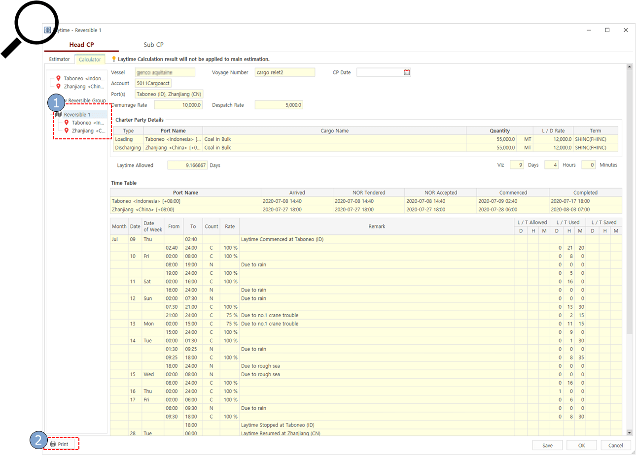Click the L / D Rate column header
Screen dimensions: 636x455
point(553,130)
